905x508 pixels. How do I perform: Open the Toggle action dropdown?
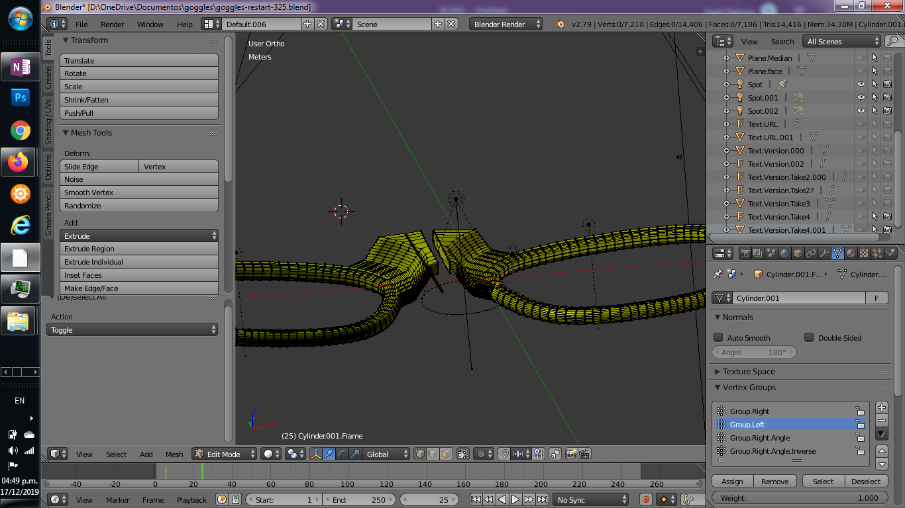tap(132, 329)
